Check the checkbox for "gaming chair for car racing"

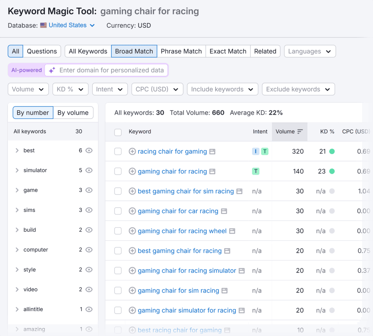(x=118, y=211)
